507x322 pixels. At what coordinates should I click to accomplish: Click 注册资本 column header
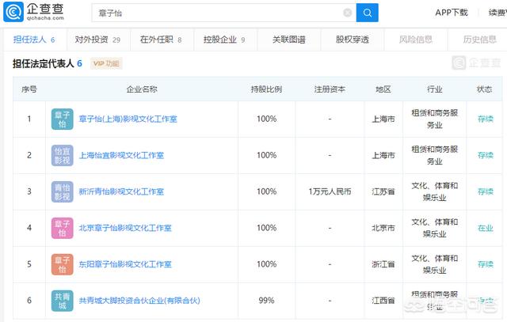(x=330, y=89)
